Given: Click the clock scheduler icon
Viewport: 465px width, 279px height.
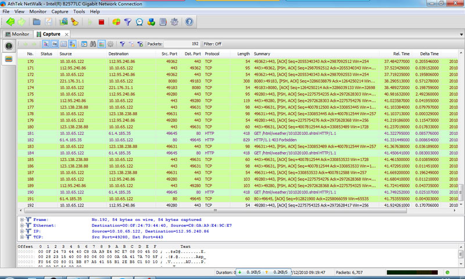Looking at the screenshot, I should point(139,22).
